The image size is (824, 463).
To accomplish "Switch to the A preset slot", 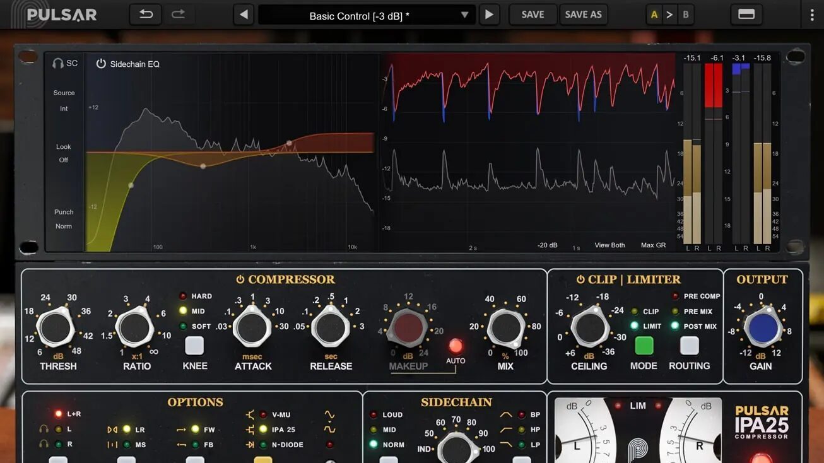I will (x=654, y=15).
